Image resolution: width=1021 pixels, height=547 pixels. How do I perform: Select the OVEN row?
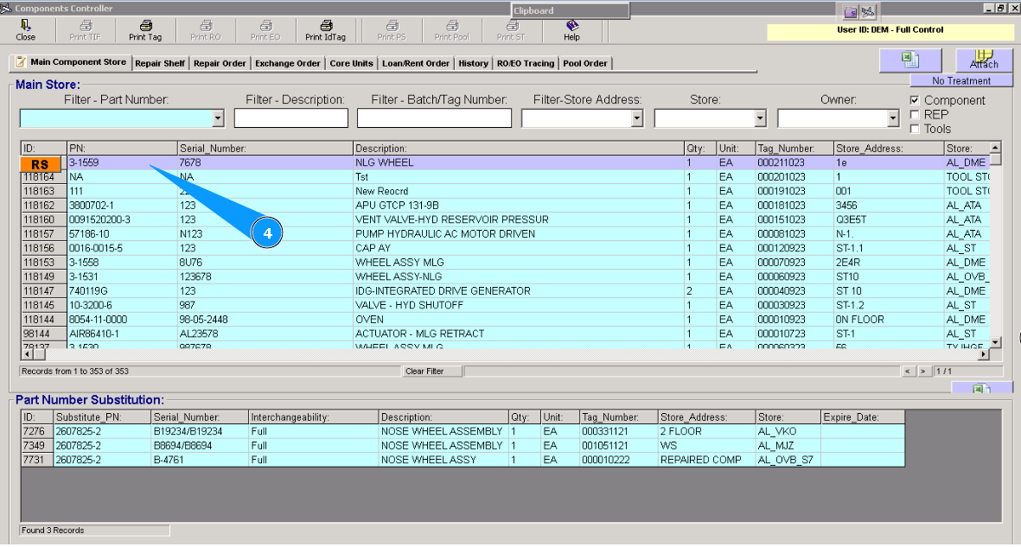pyautogui.click(x=505, y=320)
